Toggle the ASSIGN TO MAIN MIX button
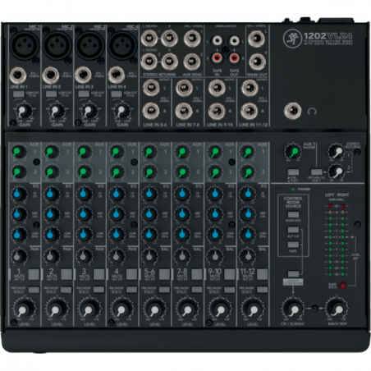 (293, 273)
